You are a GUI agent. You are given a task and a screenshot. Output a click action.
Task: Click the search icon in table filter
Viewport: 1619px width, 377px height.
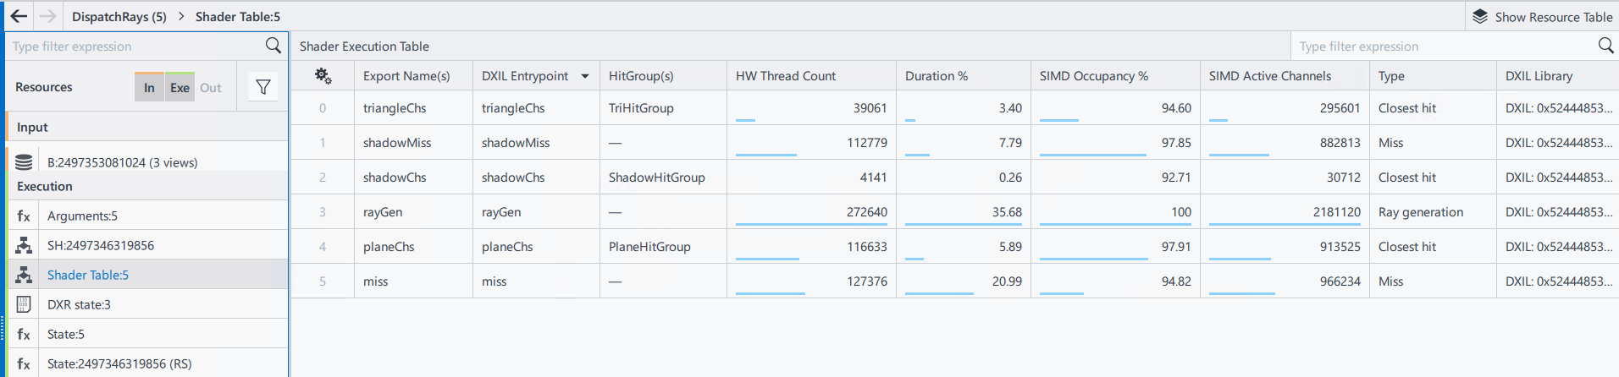1605,46
